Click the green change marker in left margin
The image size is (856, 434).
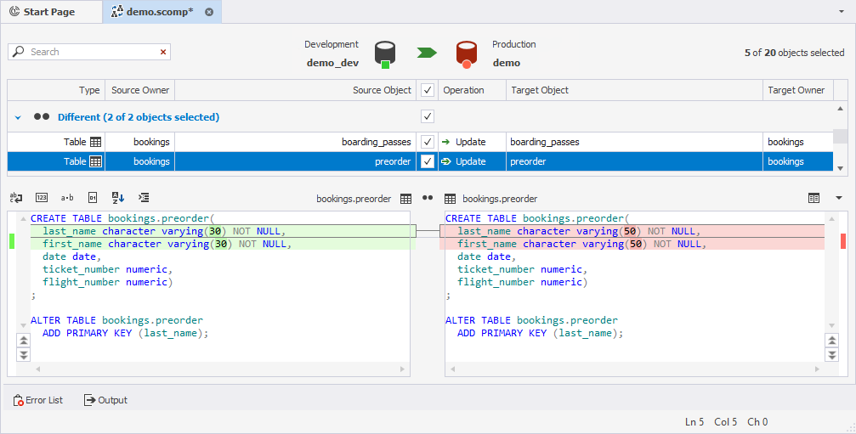(x=12, y=241)
